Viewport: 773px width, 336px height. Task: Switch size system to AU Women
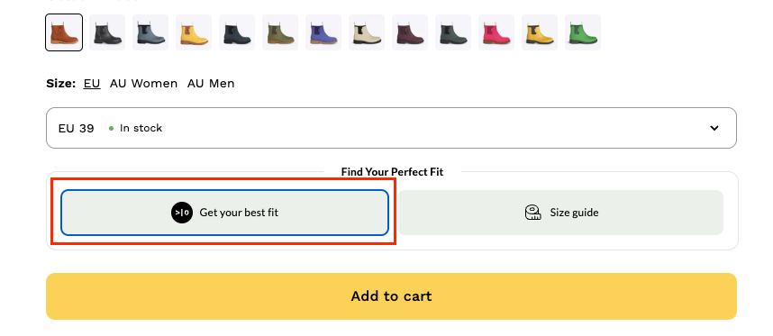click(143, 84)
